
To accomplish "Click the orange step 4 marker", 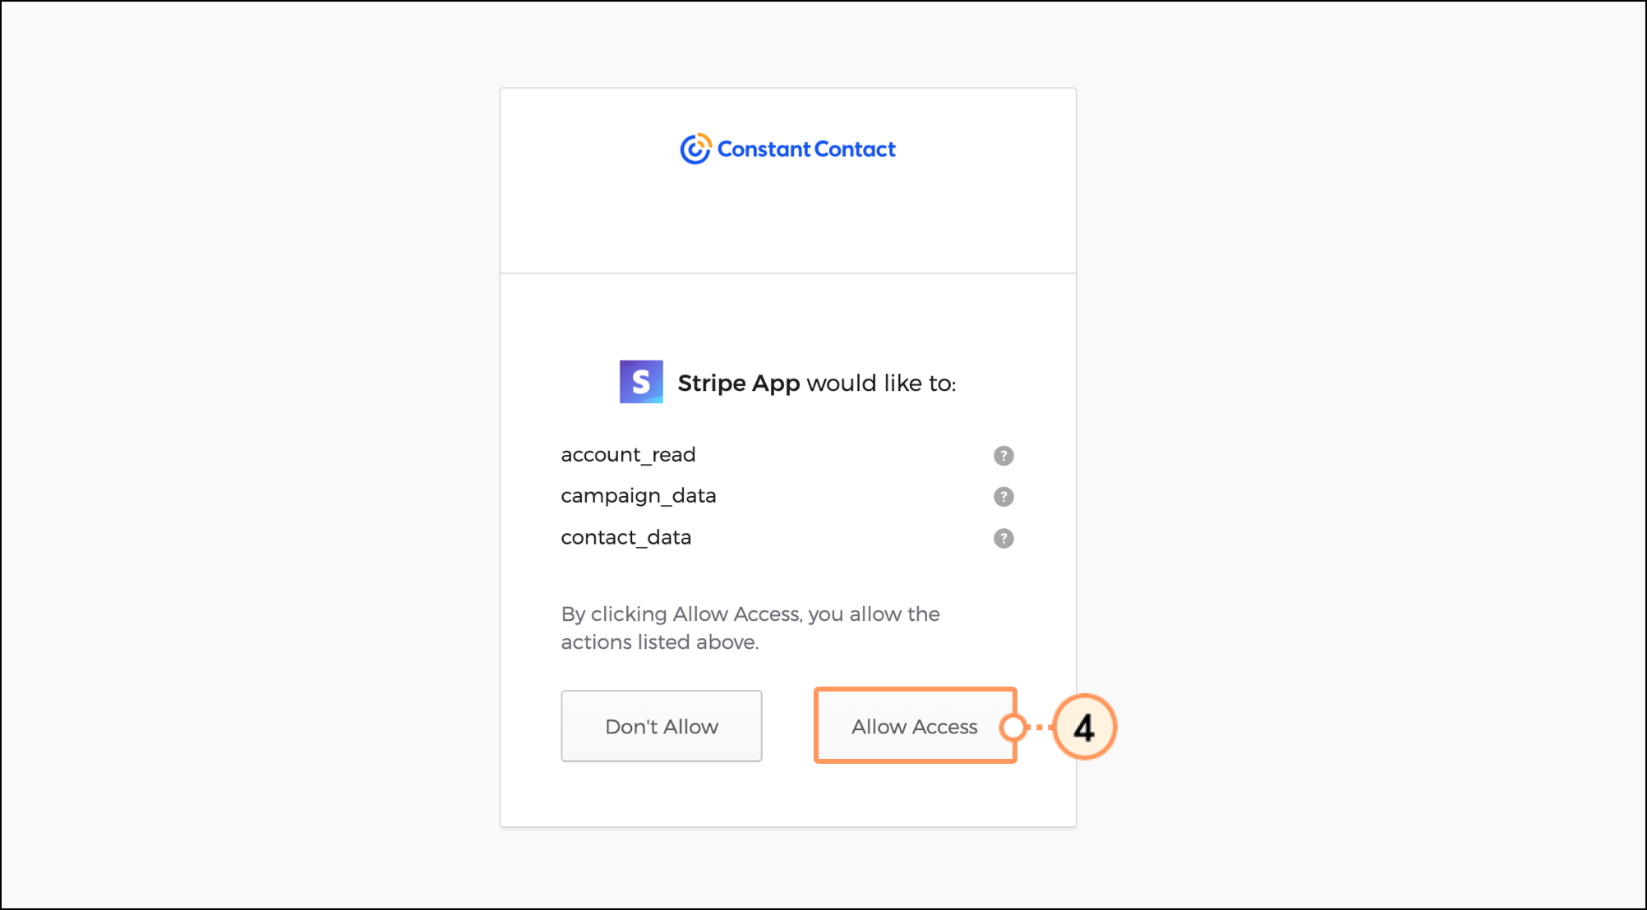I will click(x=1084, y=727).
